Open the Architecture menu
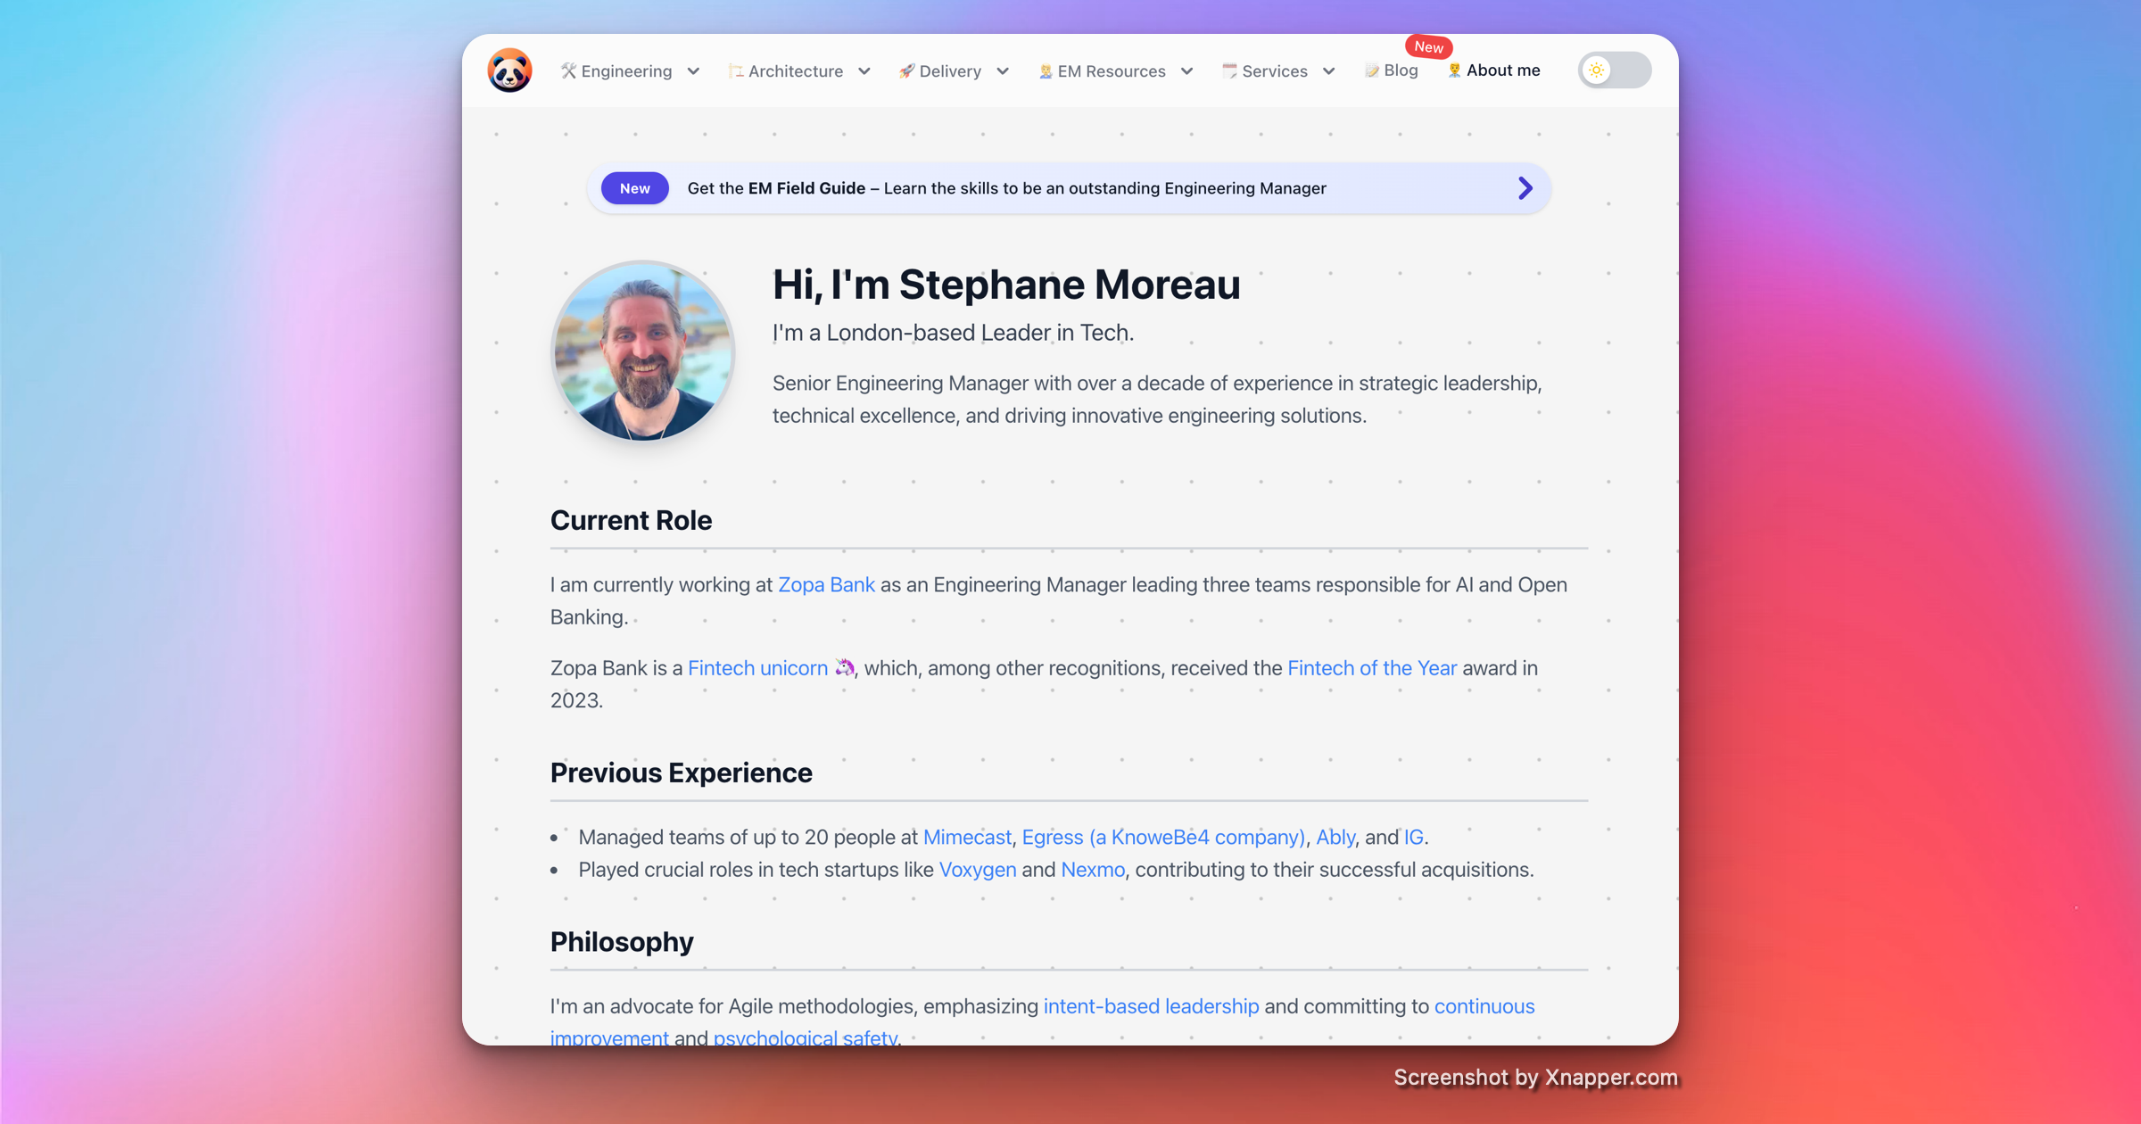The height and width of the screenshot is (1124, 2141). tap(800, 71)
